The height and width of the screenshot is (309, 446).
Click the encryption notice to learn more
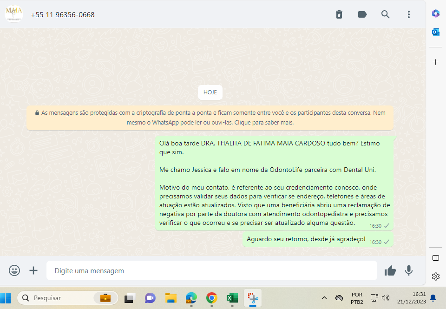(210, 118)
